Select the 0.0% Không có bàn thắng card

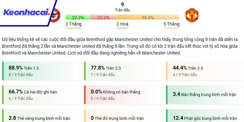(x=123, y=95)
